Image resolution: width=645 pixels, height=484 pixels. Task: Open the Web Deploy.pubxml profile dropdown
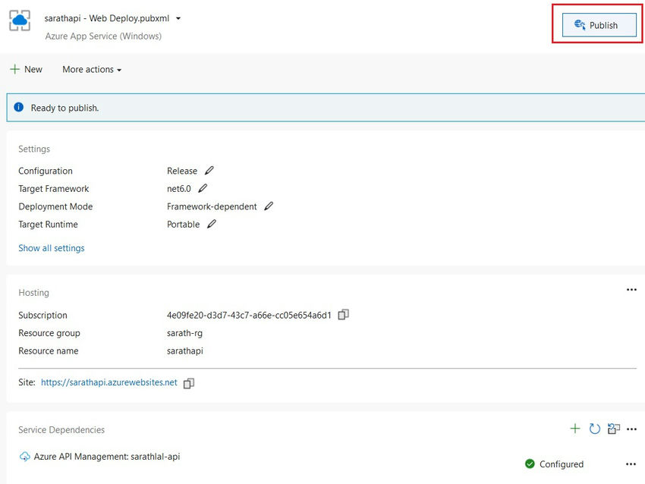point(178,17)
